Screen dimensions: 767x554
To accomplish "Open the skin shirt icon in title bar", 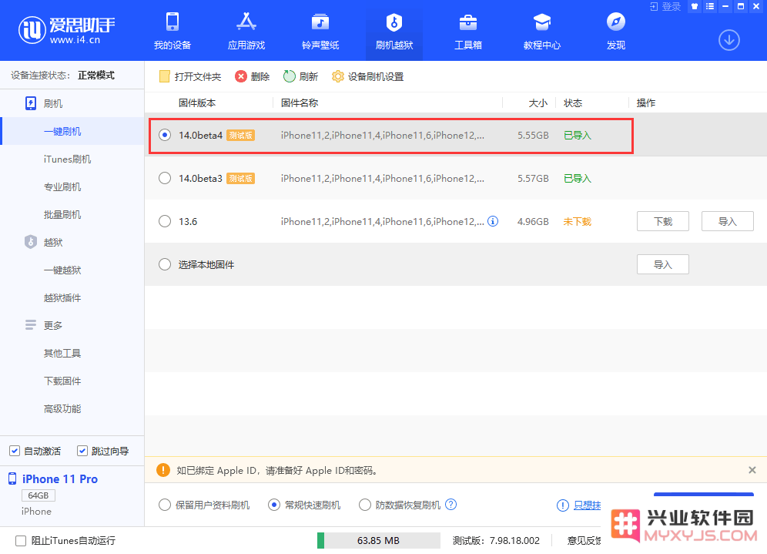I will pyautogui.click(x=694, y=6).
